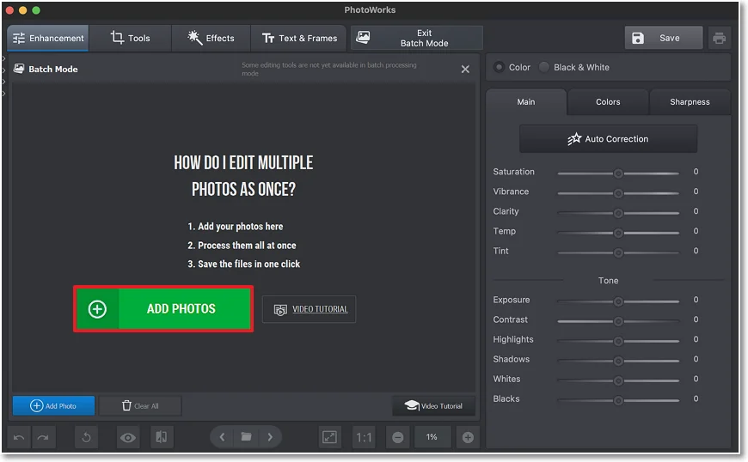The image size is (748, 462).
Task: Click the Exposure slider handle
Action: [618, 301]
